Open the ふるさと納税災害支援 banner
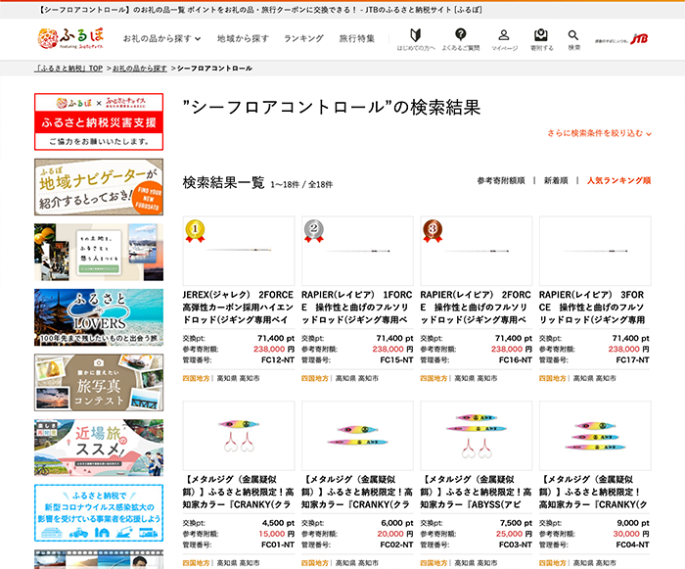The image size is (685, 569). (99, 121)
